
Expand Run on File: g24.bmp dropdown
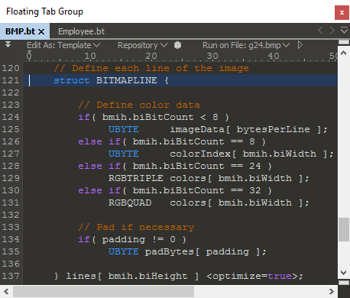[246, 45]
